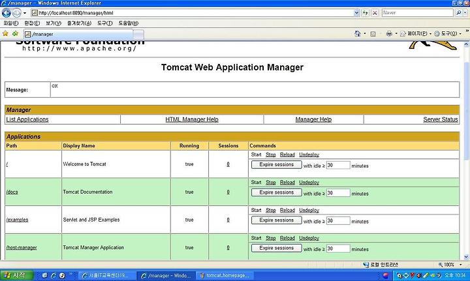Select the /manager browser tab
This screenshot has height=281, width=470.
[x=78, y=34]
